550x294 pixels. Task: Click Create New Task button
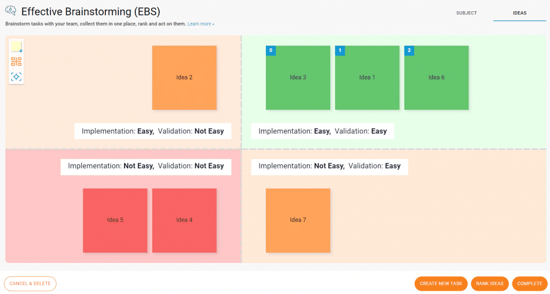(x=441, y=283)
